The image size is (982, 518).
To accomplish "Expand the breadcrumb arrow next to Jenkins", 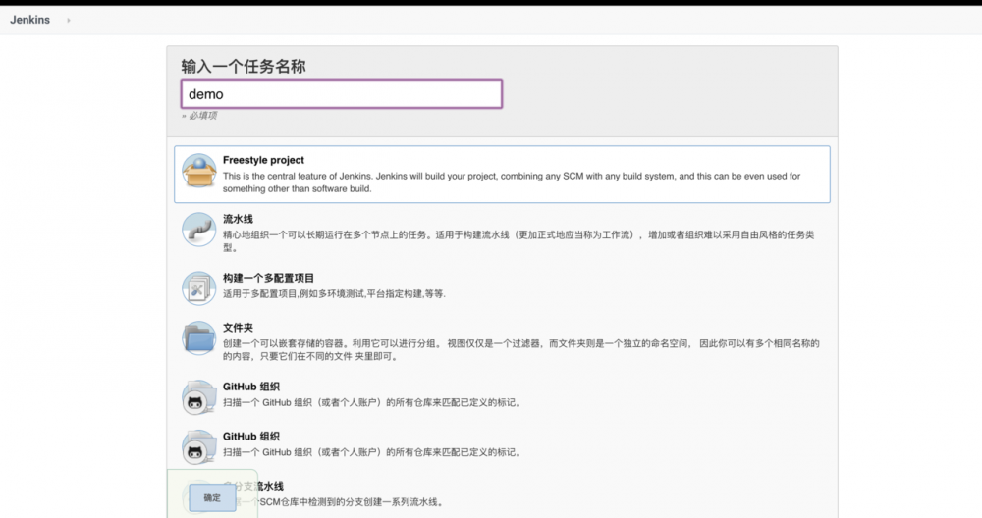I will coord(69,20).
